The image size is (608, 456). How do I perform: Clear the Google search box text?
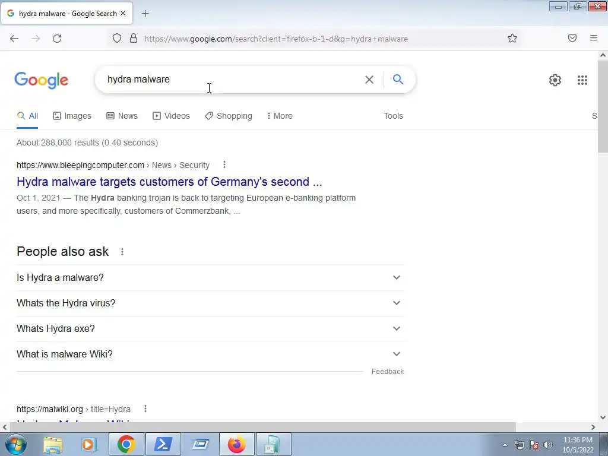point(369,80)
